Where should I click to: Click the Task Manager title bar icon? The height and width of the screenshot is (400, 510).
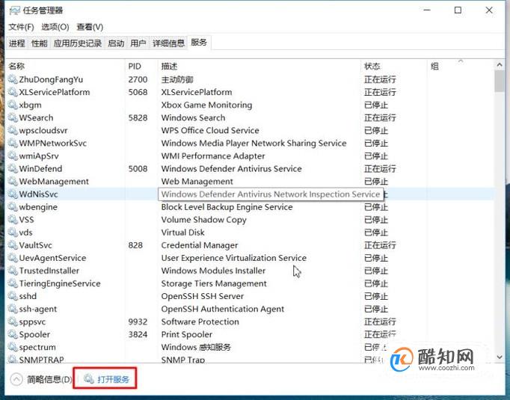tap(14, 10)
